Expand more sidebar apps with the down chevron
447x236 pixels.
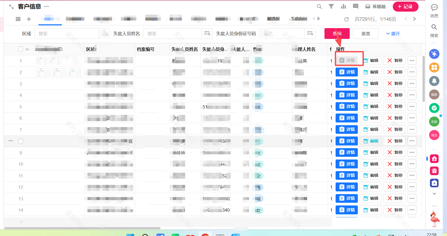(x=434, y=194)
